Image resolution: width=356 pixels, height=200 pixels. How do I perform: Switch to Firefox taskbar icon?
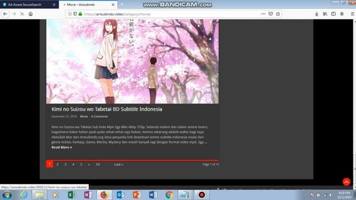pos(104,195)
